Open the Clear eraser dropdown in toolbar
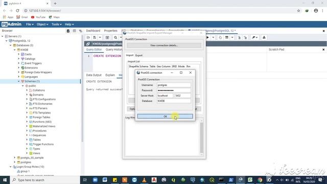Image resolution: width=327 pixels, height=184 pixels. click(254, 37)
